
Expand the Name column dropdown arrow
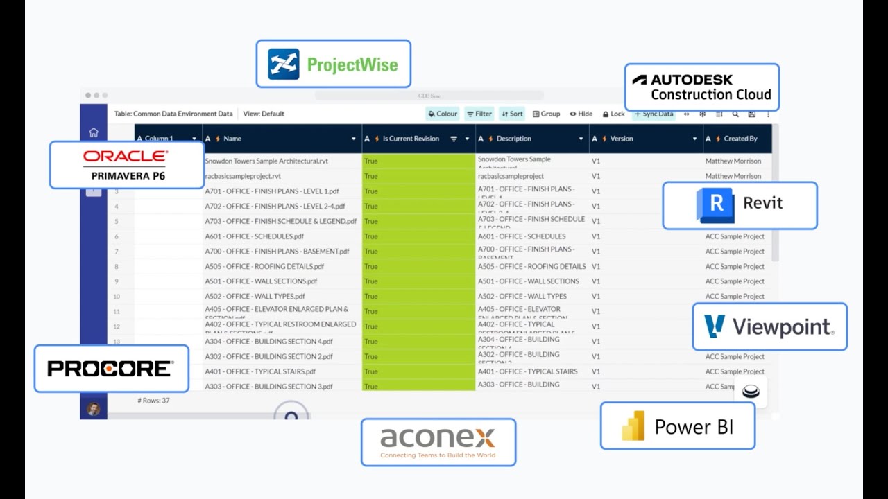(354, 139)
